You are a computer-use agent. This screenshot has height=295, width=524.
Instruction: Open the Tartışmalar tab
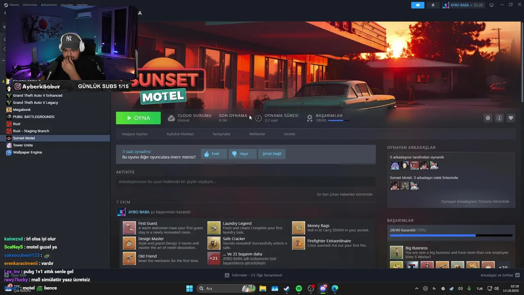tap(221, 134)
